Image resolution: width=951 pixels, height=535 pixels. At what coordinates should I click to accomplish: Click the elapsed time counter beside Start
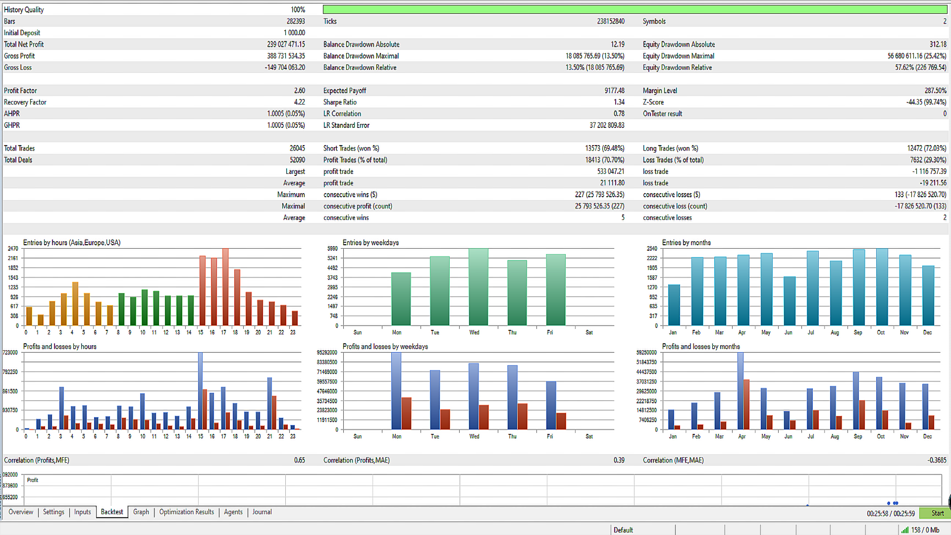point(891,514)
